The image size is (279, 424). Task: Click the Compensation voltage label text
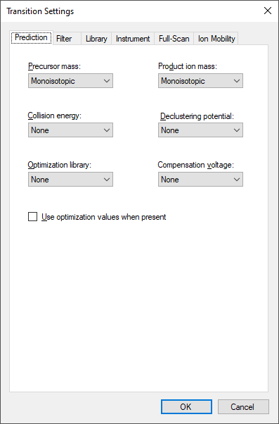coord(196,165)
